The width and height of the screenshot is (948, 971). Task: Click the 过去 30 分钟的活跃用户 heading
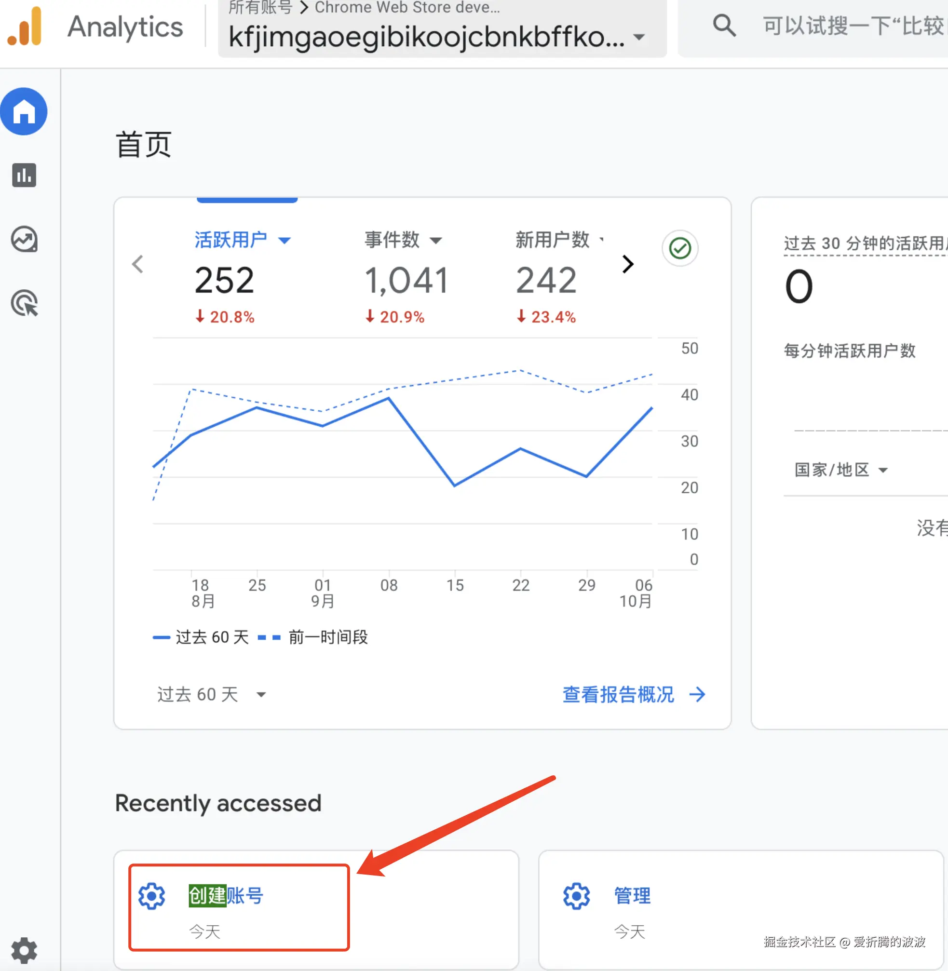point(866,243)
